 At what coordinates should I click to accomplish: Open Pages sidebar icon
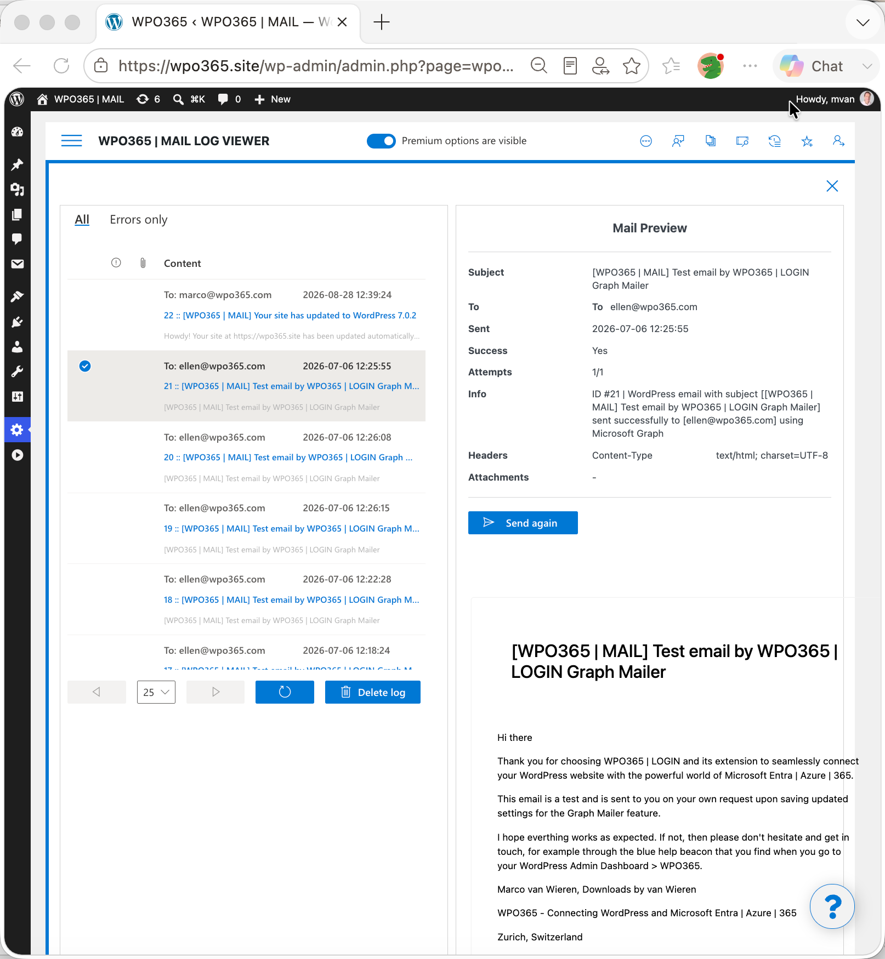point(18,214)
